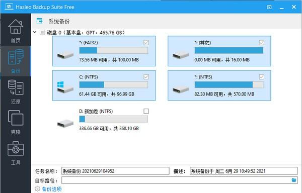Click the 目标路径 target path field
The height and width of the screenshot is (193, 302).
(x=180, y=180)
